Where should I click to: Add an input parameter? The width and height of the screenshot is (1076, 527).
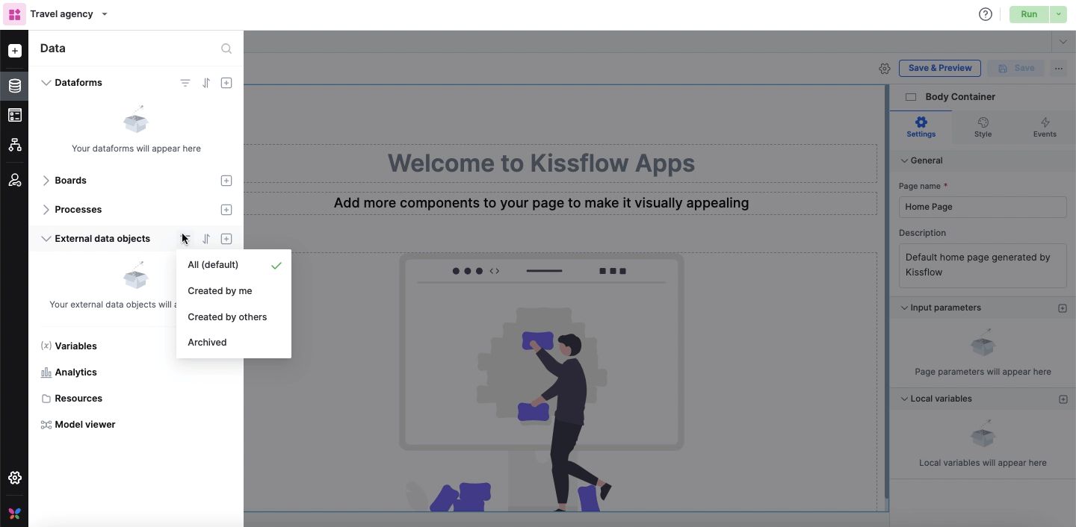click(1063, 308)
